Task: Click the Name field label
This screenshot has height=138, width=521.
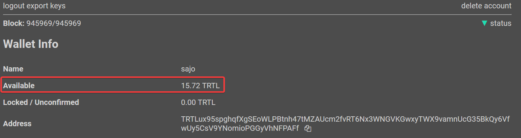Action: coord(13,69)
